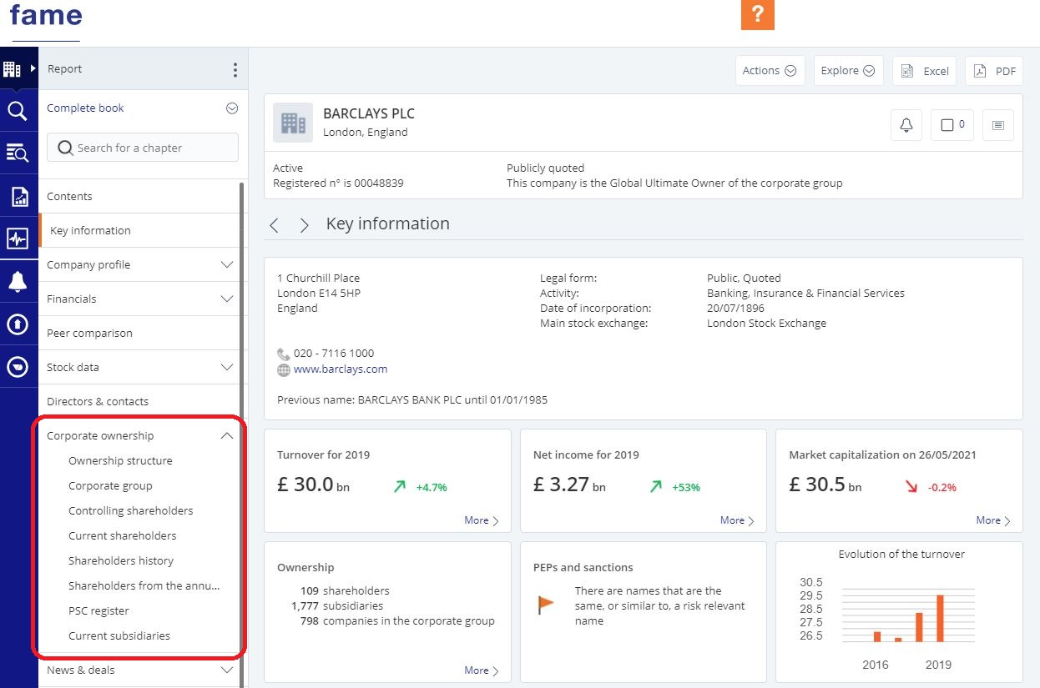The height and width of the screenshot is (688, 1040).
Task: Expand the Company profile section
Action: tap(226, 265)
